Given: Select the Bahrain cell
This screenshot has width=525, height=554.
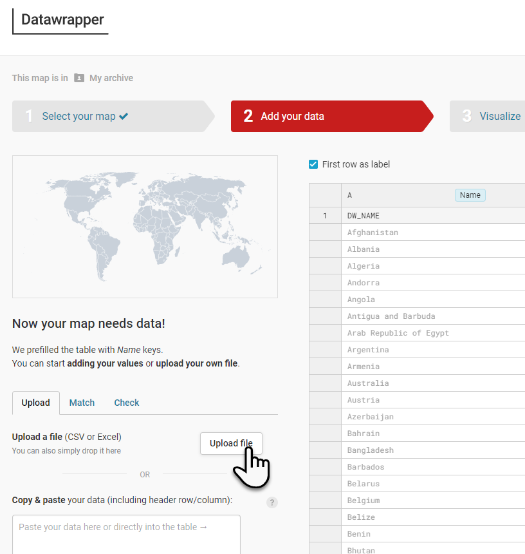Looking at the screenshot, I should (433, 434).
